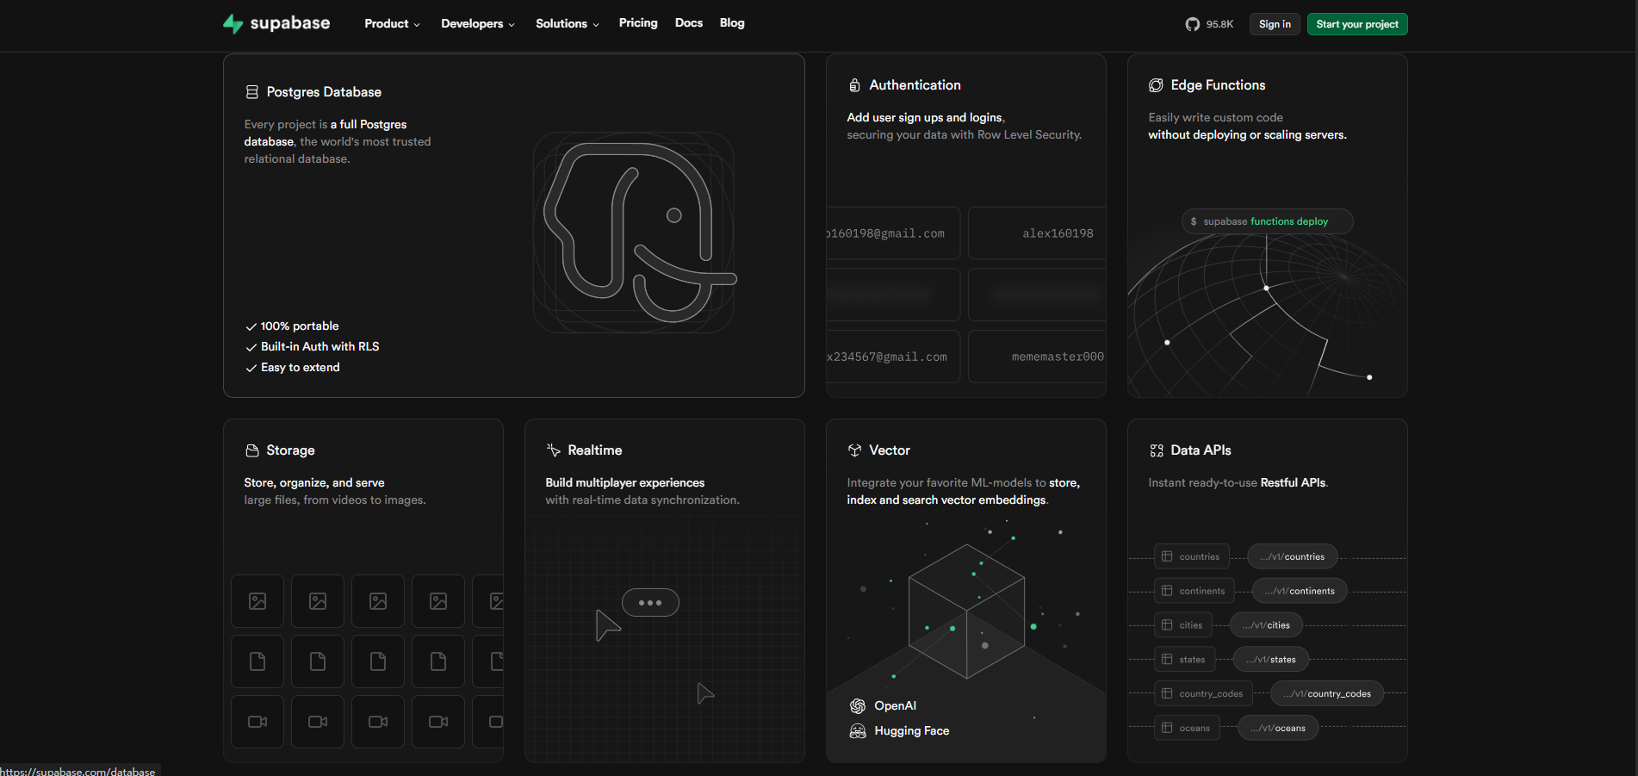This screenshot has width=1638, height=776.
Task: Open the Docs menu item
Action: 688,23
